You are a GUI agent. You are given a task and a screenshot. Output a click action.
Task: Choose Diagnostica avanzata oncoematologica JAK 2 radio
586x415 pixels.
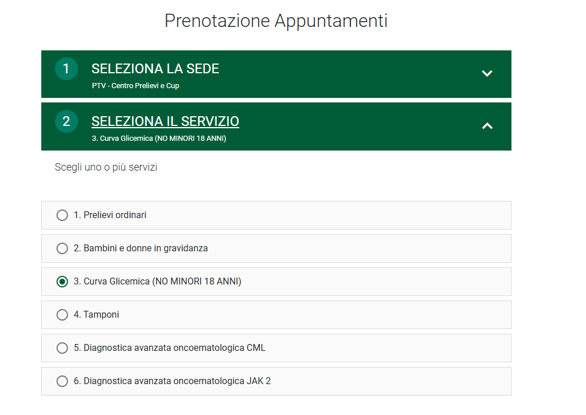[x=62, y=381]
